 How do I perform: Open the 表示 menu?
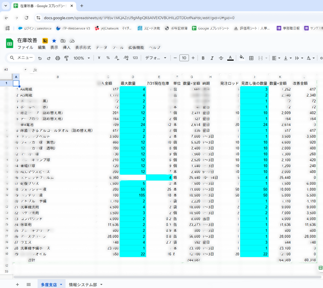[x=54, y=47]
